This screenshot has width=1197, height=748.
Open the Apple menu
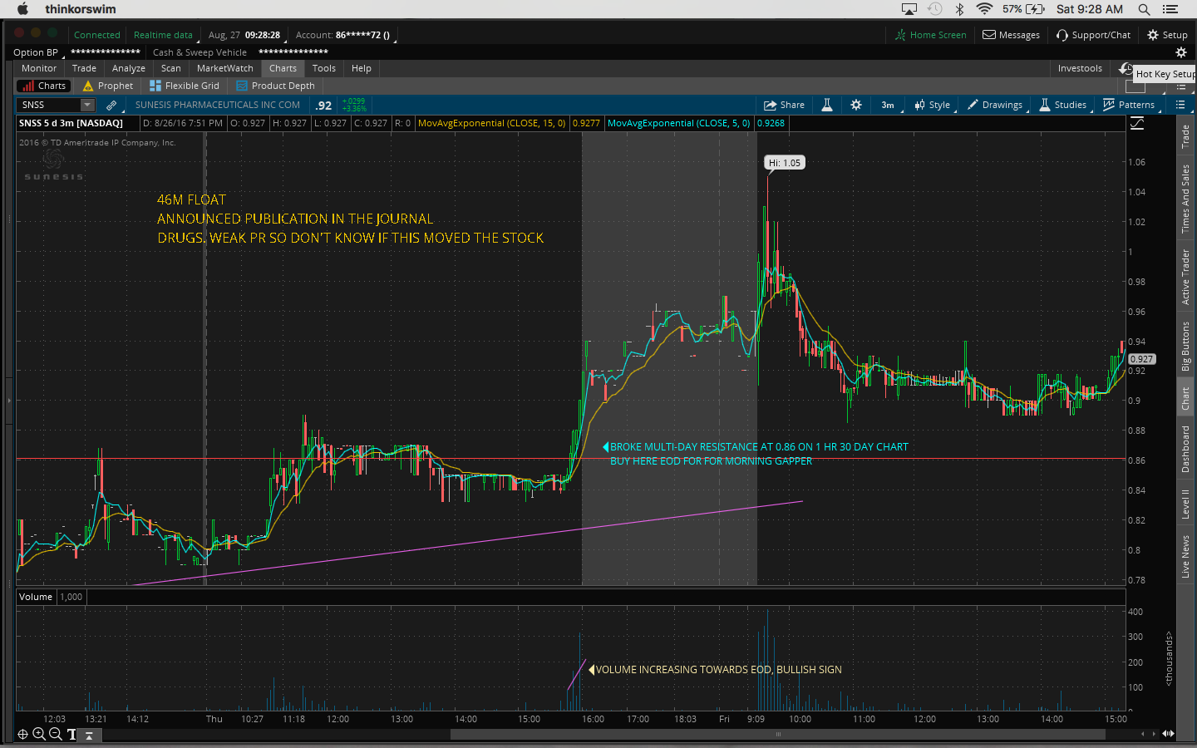pos(23,9)
